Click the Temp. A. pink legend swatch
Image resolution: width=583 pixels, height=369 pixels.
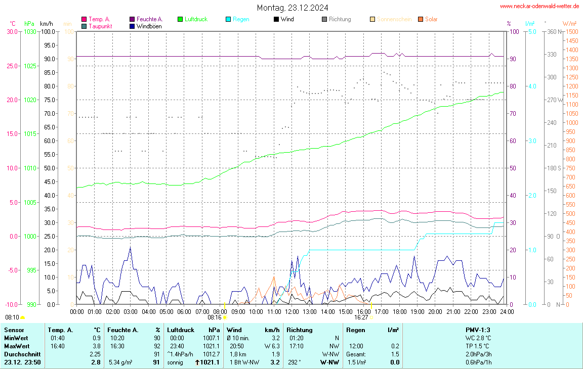84,19
